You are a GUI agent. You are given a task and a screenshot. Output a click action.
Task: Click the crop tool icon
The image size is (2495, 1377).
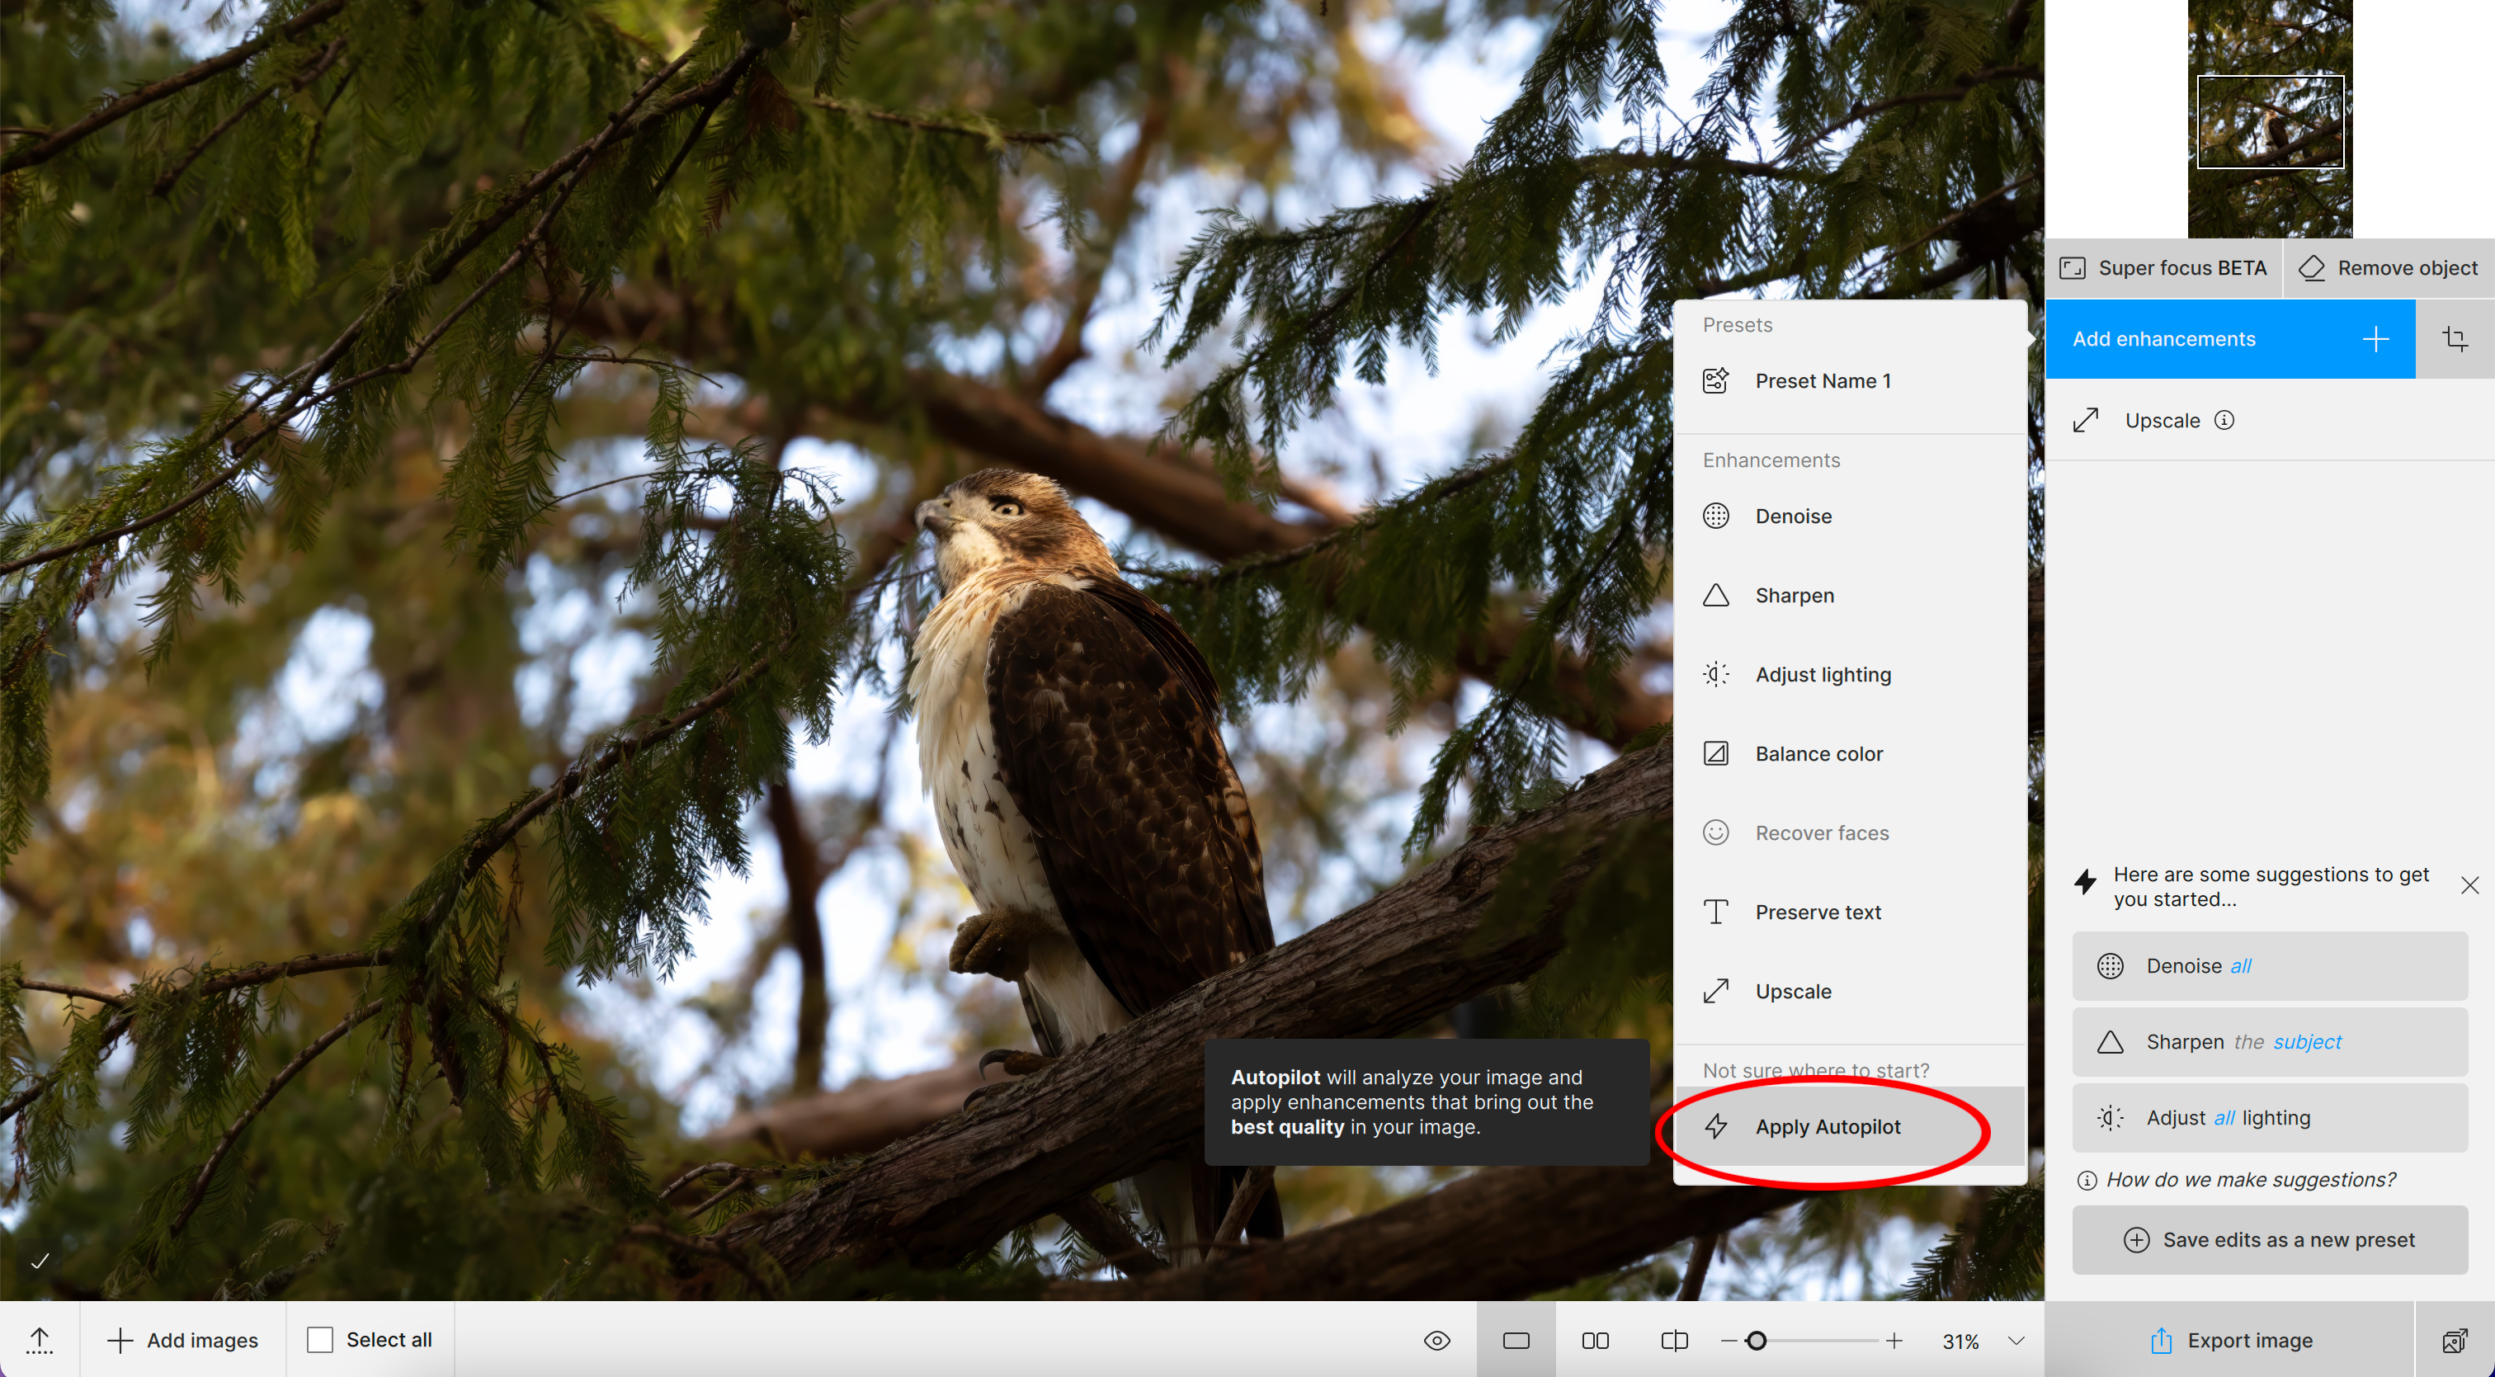pyautogui.click(x=2455, y=339)
